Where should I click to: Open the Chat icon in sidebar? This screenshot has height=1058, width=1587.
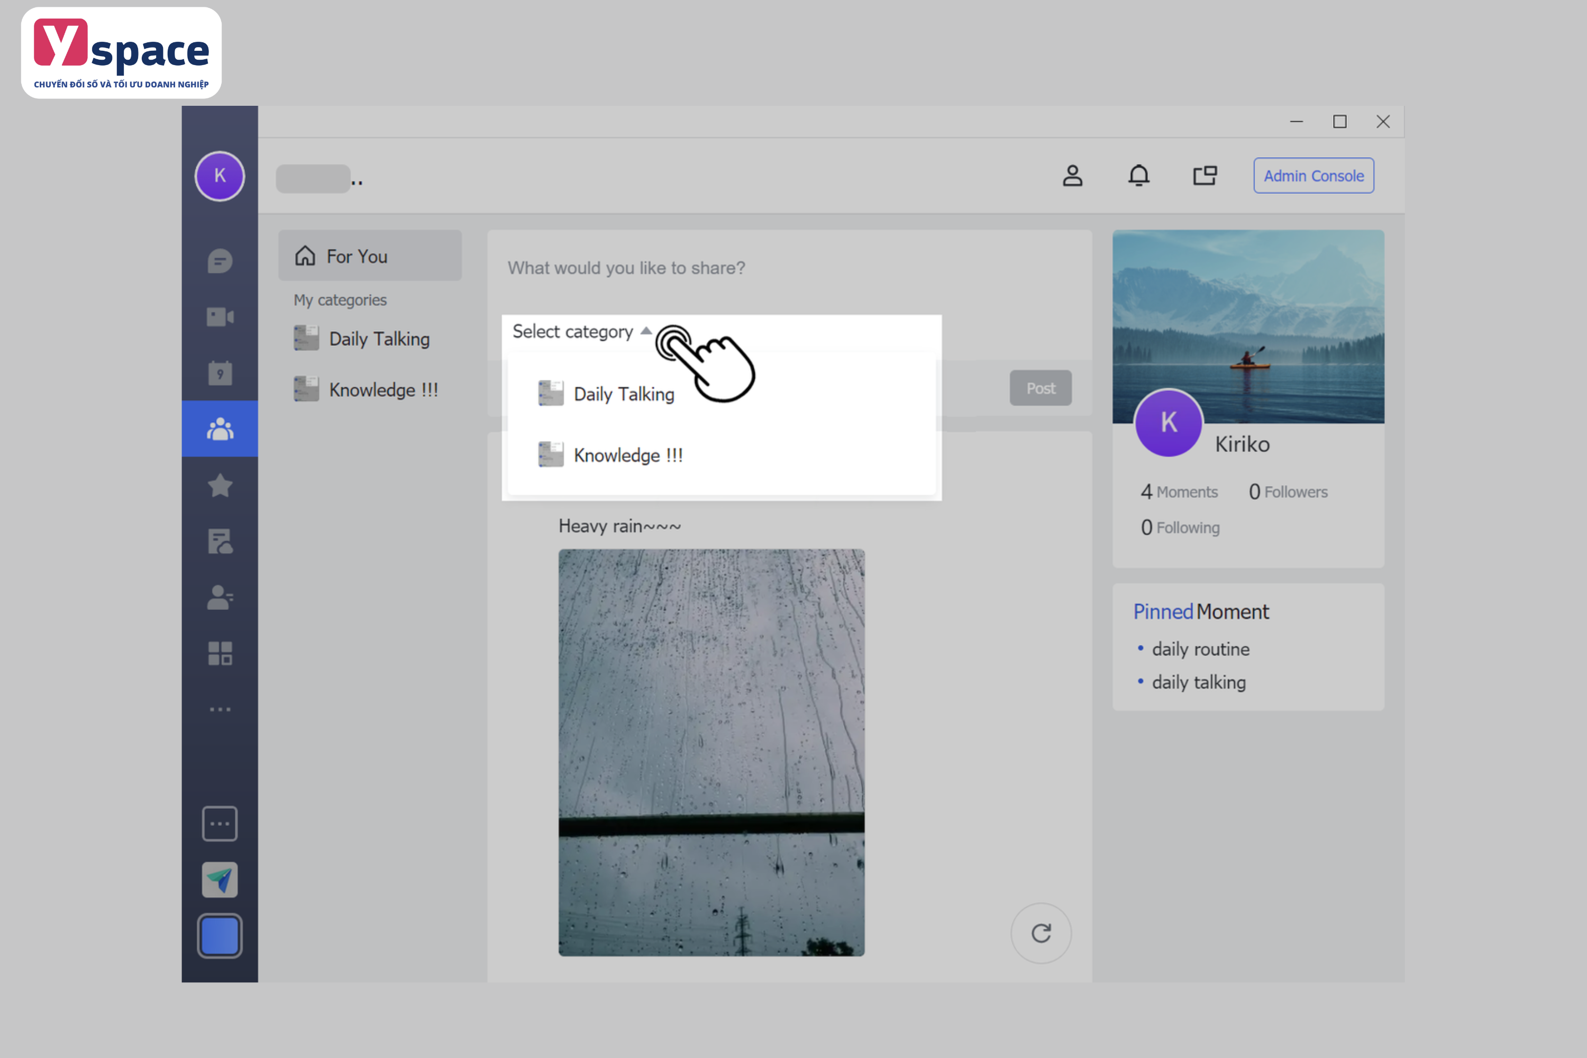click(220, 260)
